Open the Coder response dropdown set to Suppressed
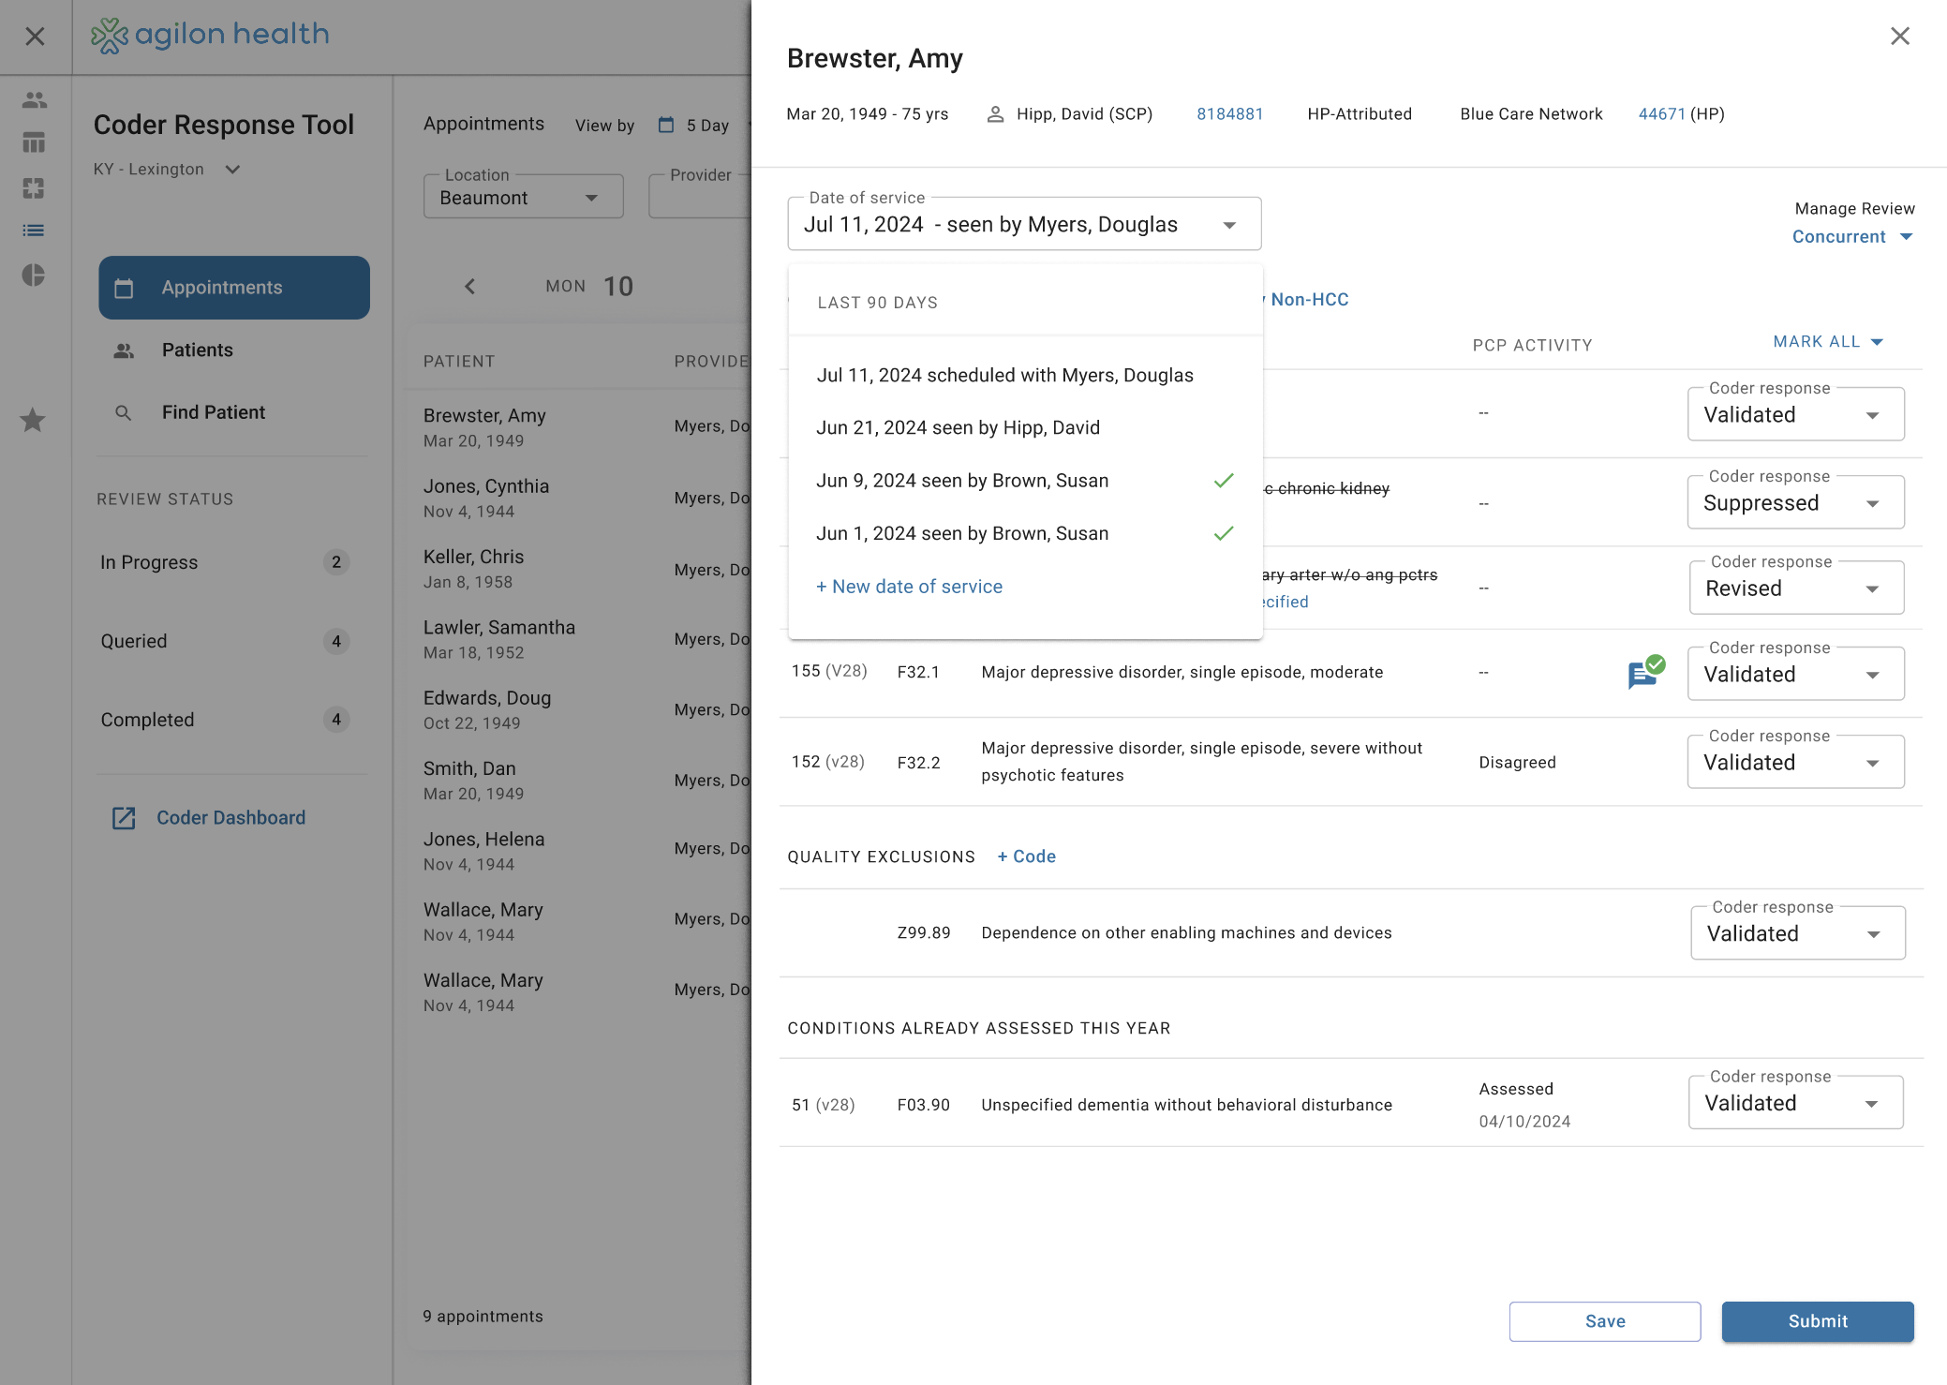This screenshot has width=1947, height=1385. point(1795,503)
